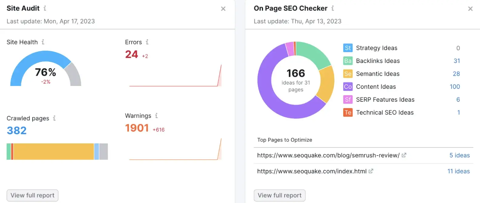The image size is (480, 203).
Task: Open external link icon for semrush-review URL
Action: pos(404,155)
